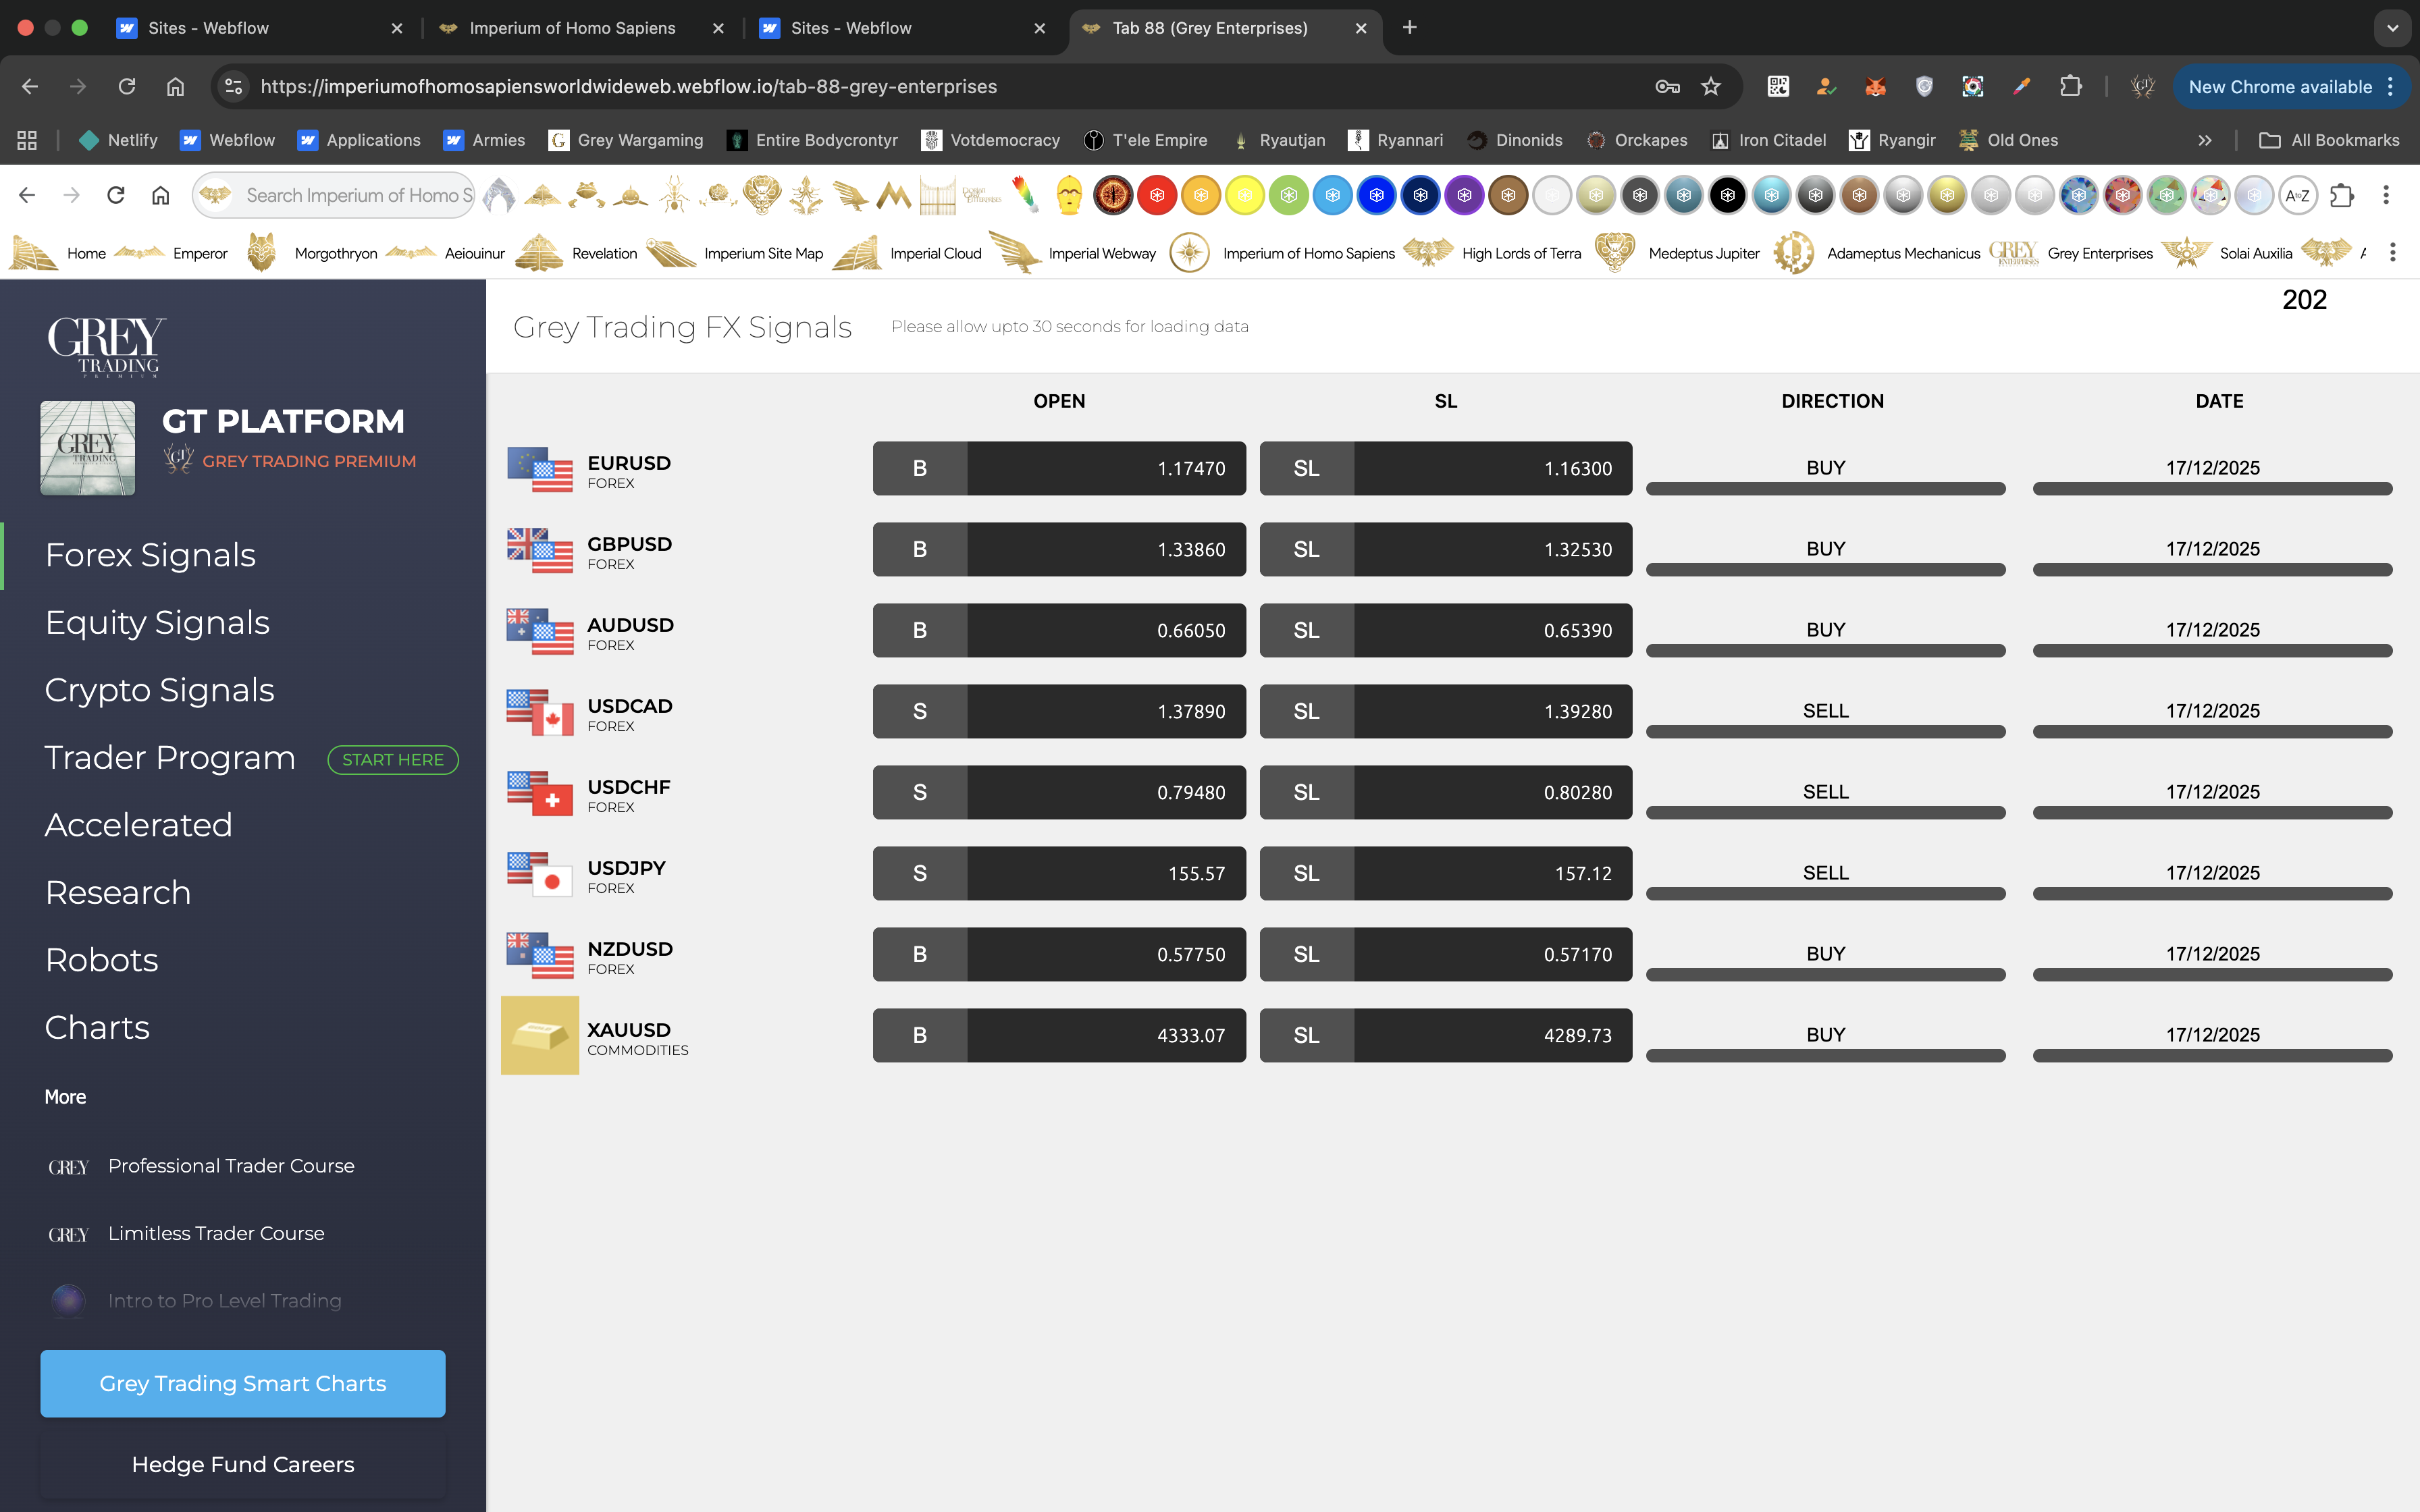Open the Chrome extensions puzzle icon
The height and width of the screenshot is (1512, 2420).
tap(2070, 87)
